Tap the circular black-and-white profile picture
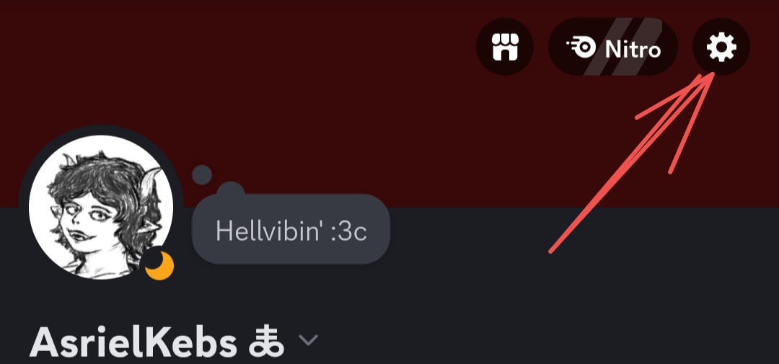 click(x=102, y=207)
